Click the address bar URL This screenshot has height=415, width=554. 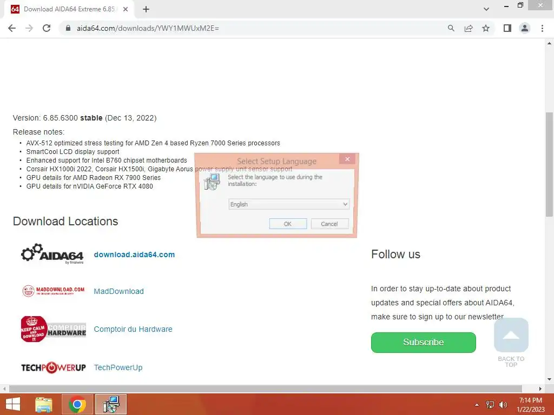click(x=148, y=28)
